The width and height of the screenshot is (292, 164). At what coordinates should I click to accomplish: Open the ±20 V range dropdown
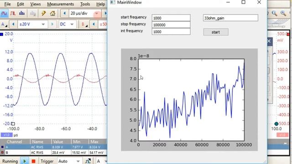pos(43,24)
